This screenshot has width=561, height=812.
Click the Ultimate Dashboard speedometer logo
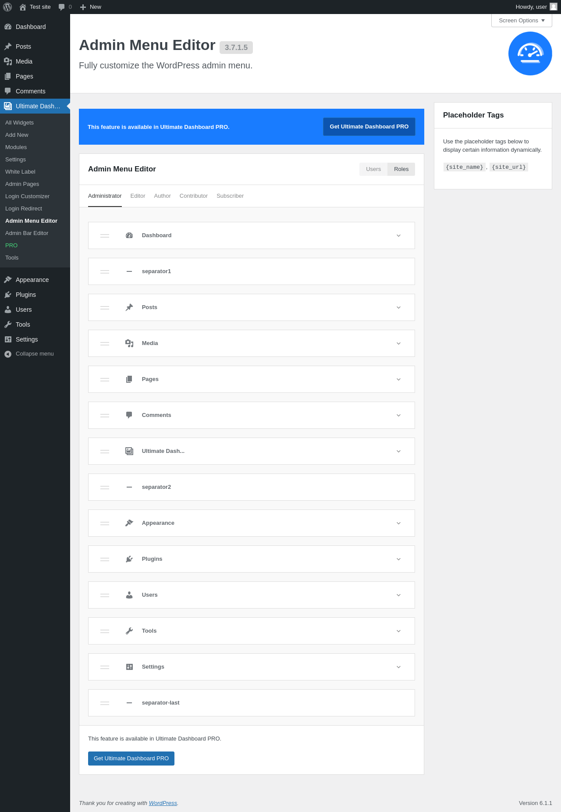click(x=530, y=53)
